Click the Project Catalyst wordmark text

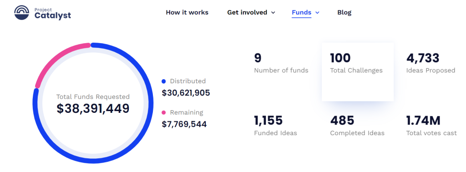tap(53, 13)
